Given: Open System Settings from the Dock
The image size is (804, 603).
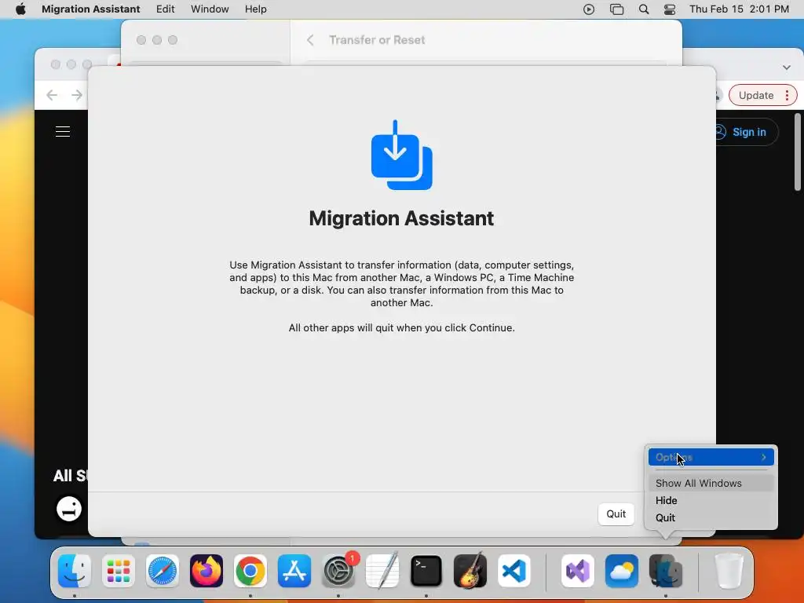Looking at the screenshot, I should tap(338, 571).
